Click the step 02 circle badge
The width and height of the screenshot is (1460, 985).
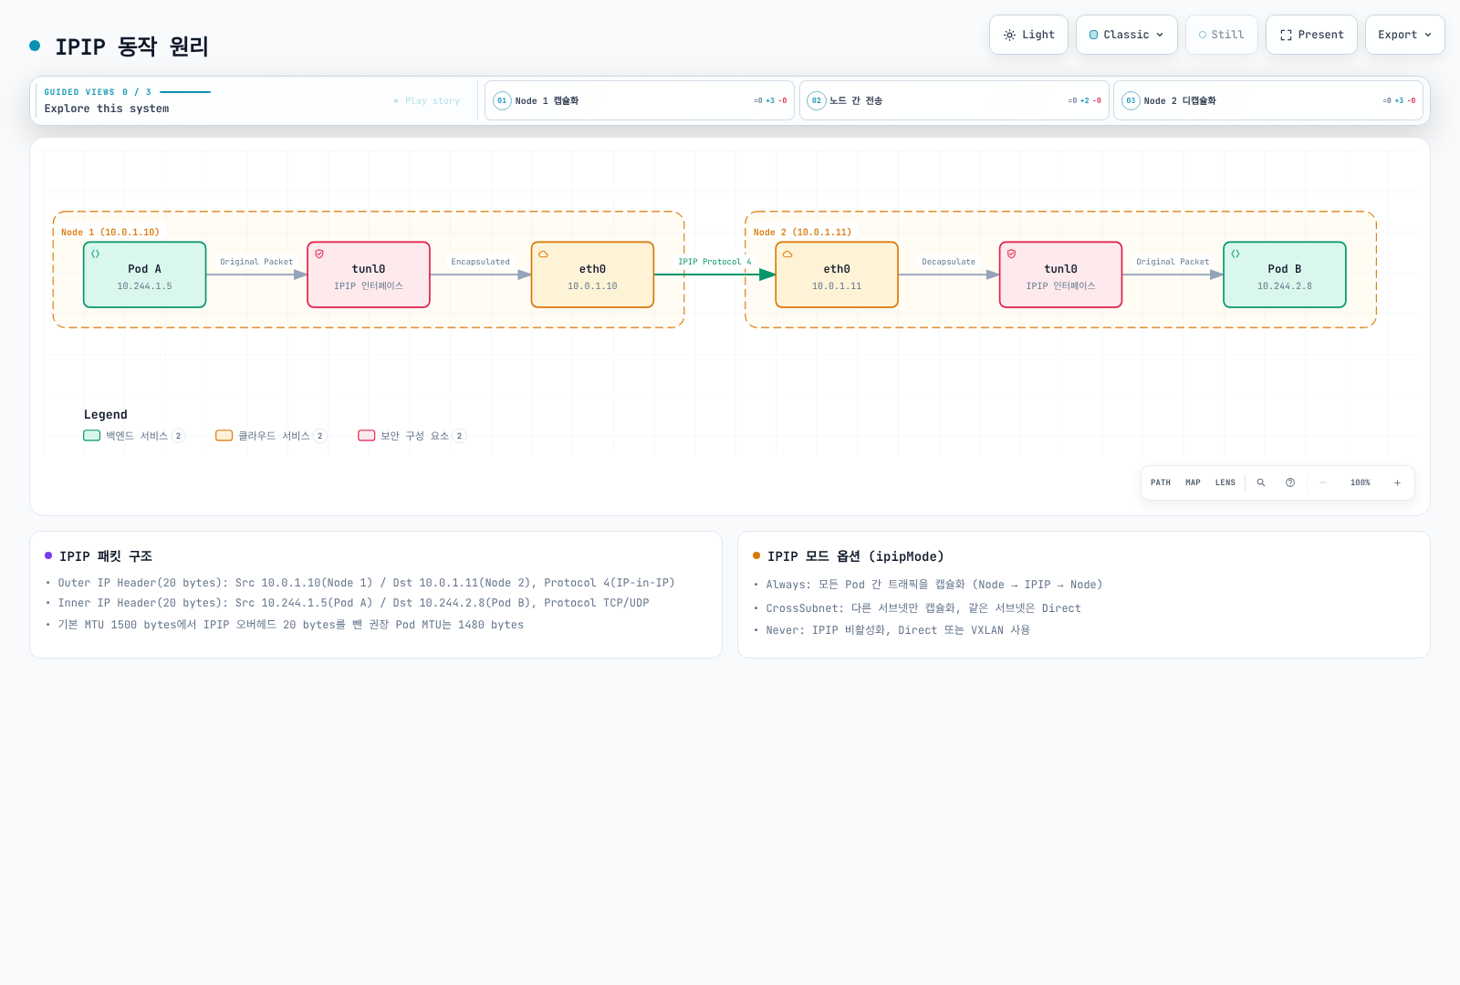817,100
